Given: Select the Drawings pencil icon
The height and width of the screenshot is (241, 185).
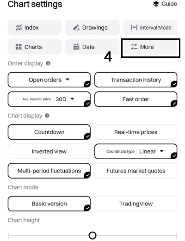Looking at the screenshot, I should [x=76, y=28].
